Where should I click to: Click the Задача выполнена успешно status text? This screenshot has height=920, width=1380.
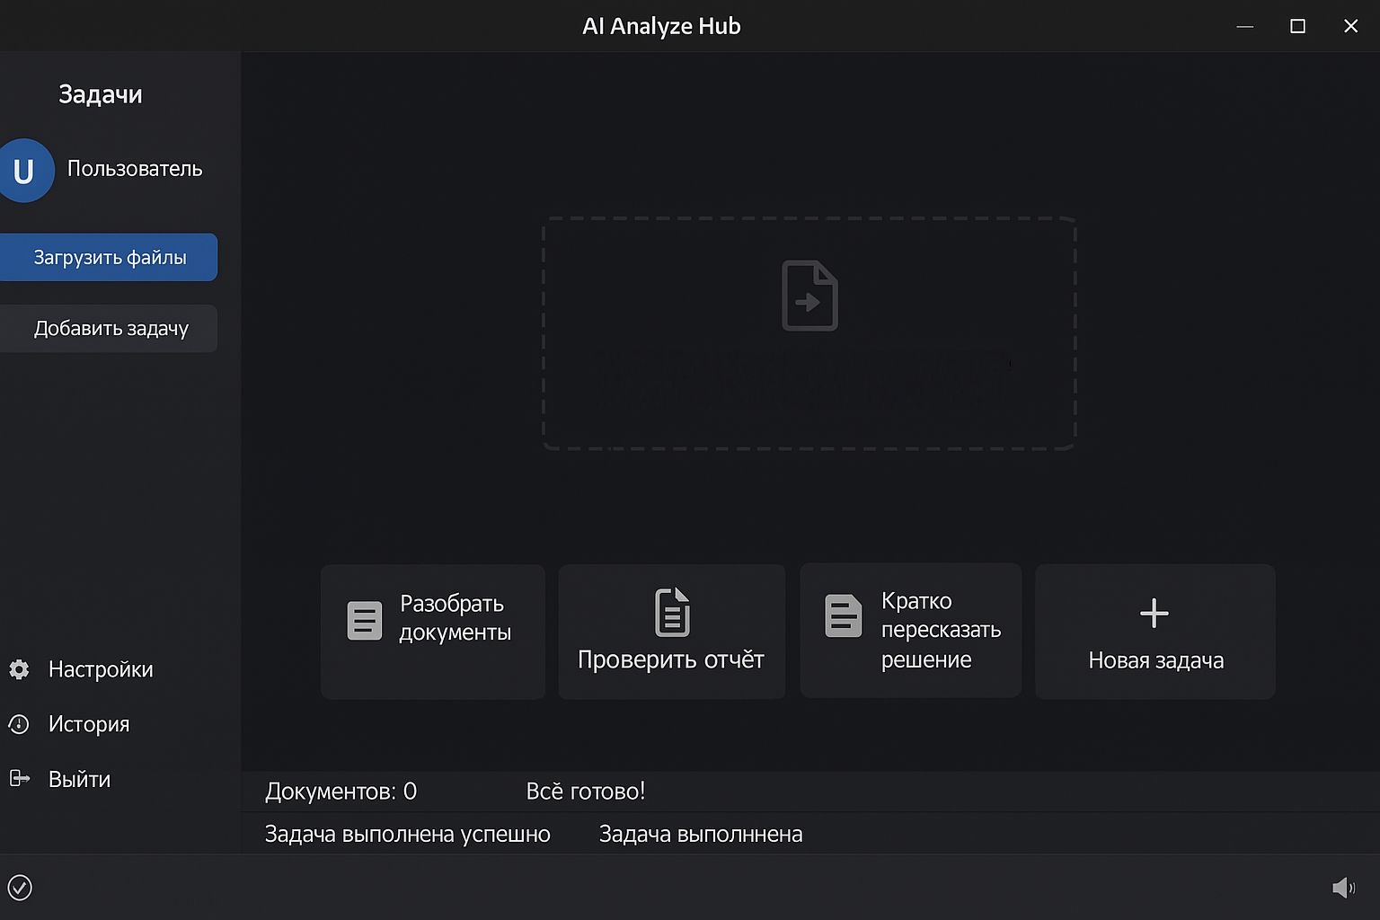click(x=406, y=834)
